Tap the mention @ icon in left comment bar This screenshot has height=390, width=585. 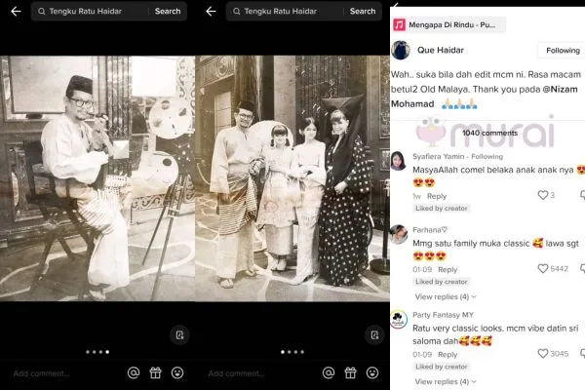click(134, 372)
